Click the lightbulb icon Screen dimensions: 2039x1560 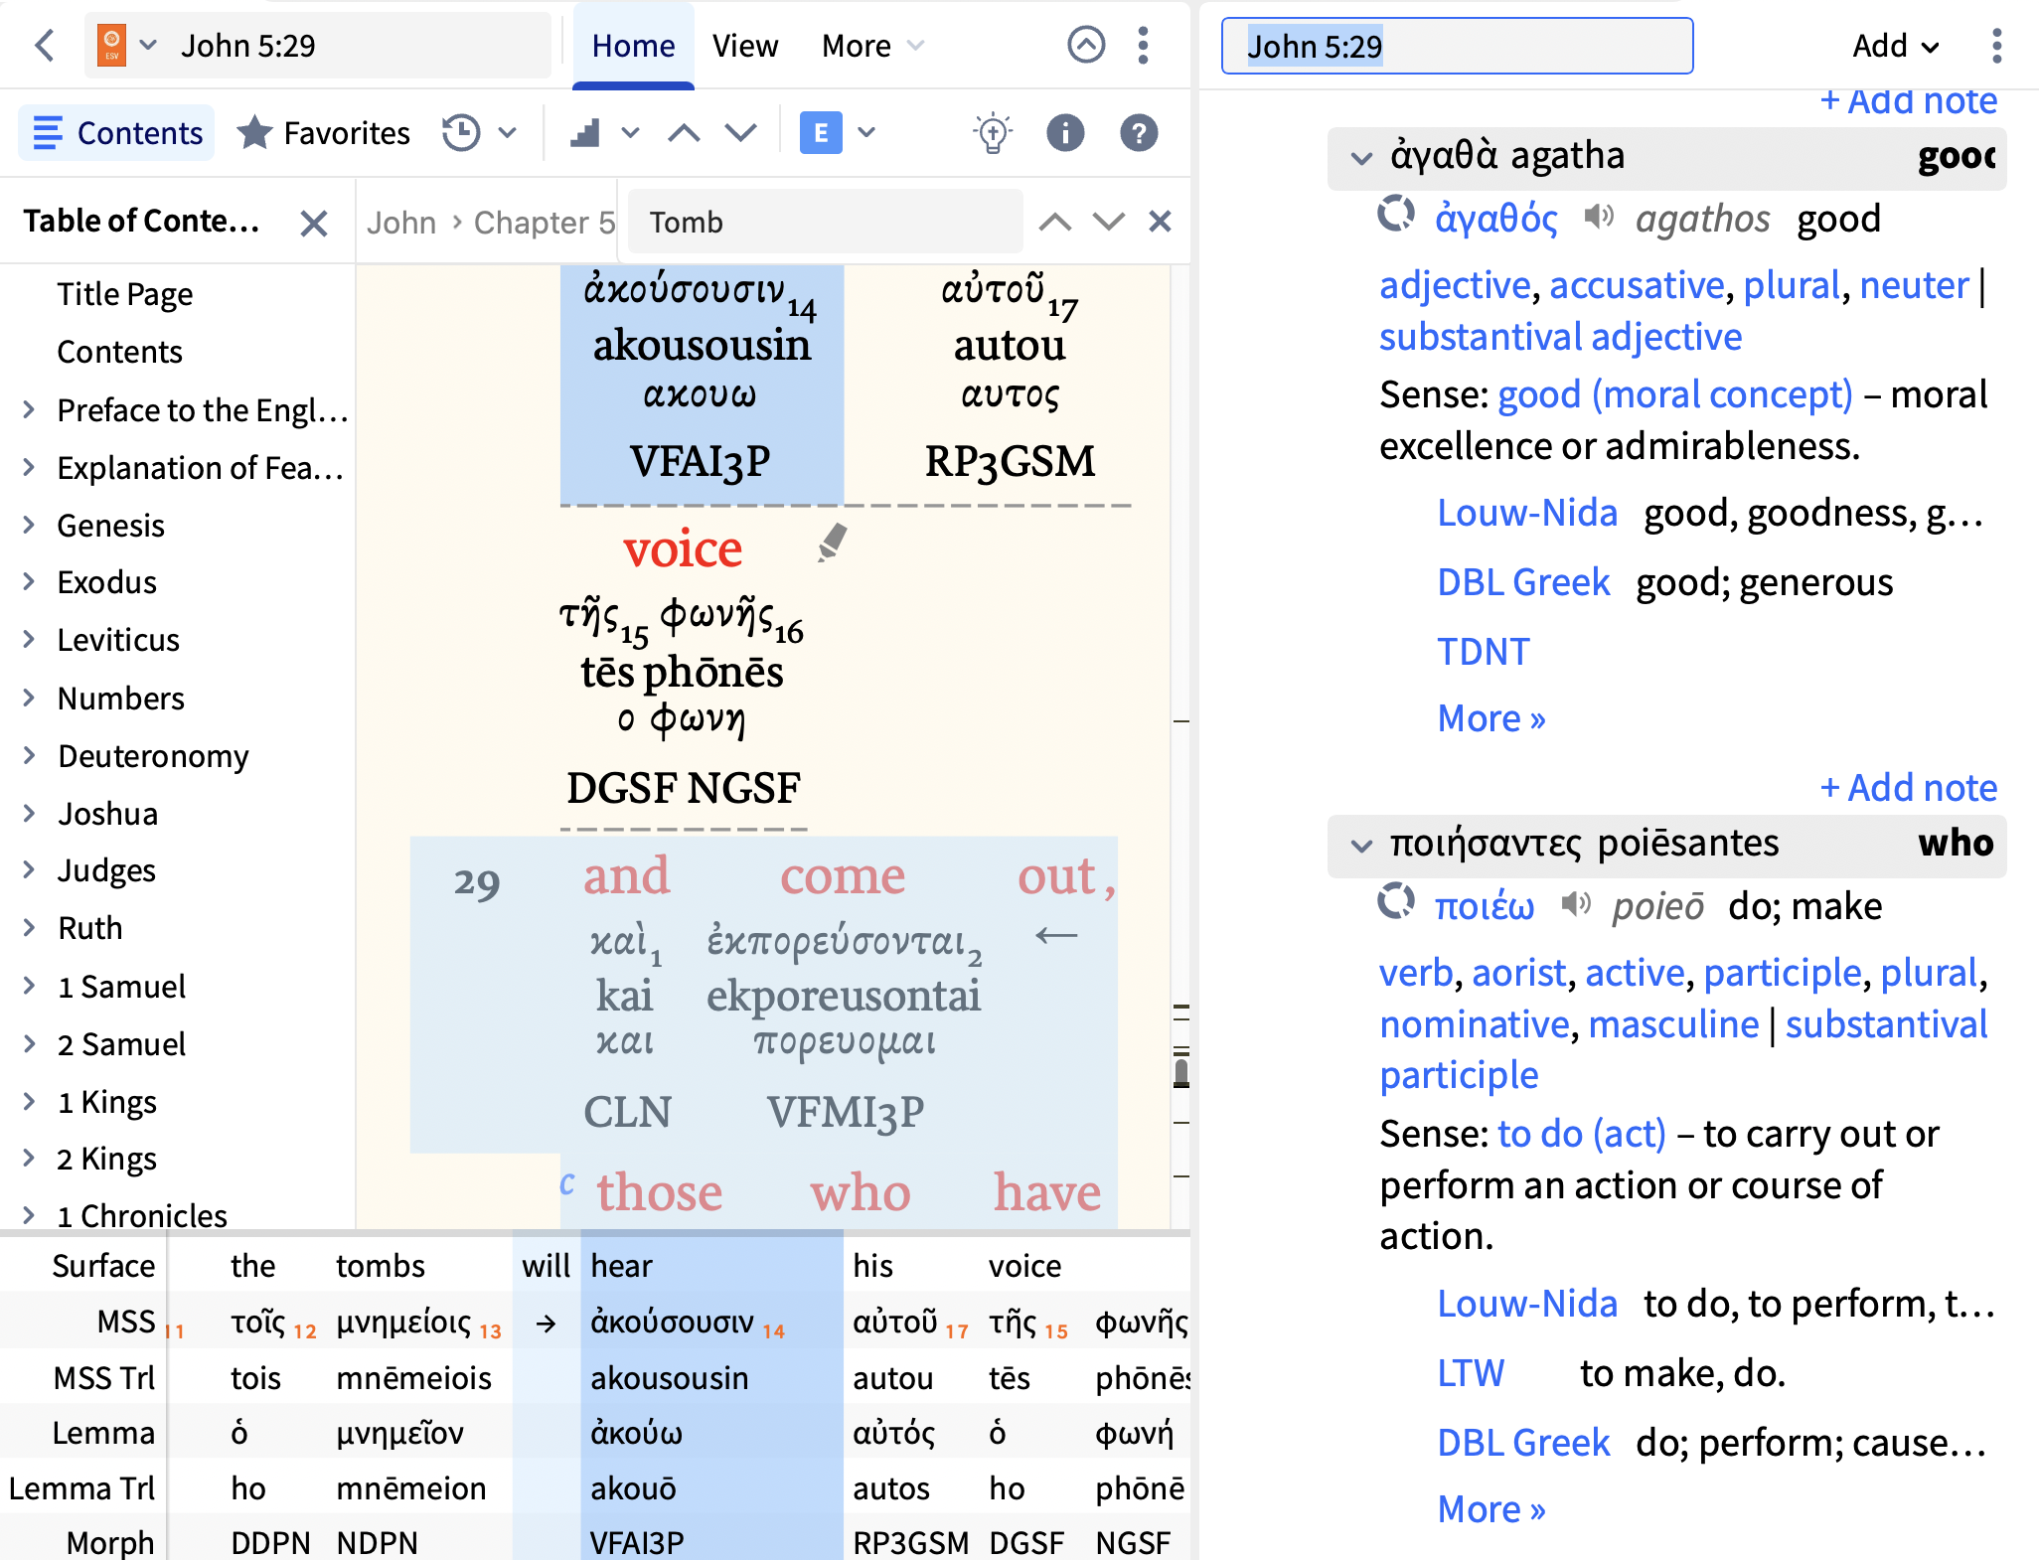[993, 133]
